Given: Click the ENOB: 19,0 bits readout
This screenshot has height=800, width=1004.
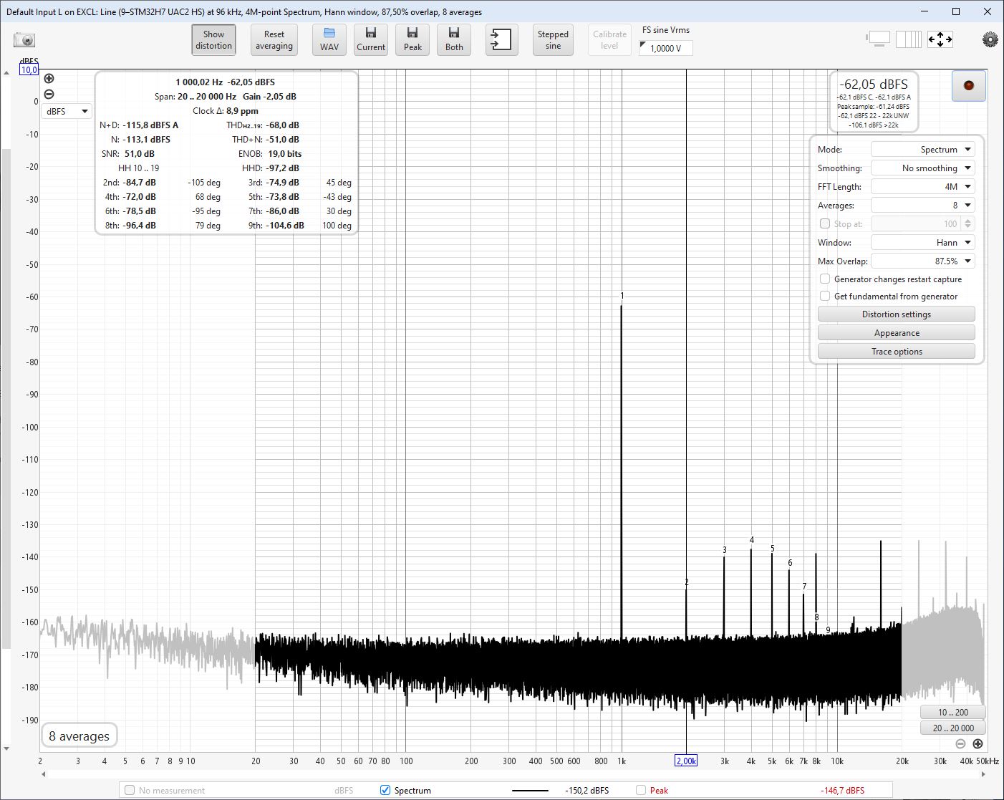Looking at the screenshot, I should point(270,154).
